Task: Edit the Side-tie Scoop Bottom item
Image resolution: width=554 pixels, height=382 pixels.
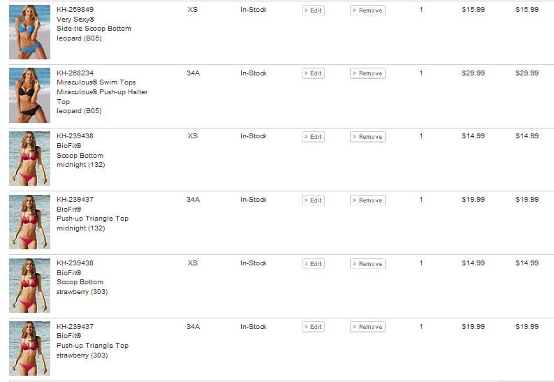Action: tap(313, 10)
